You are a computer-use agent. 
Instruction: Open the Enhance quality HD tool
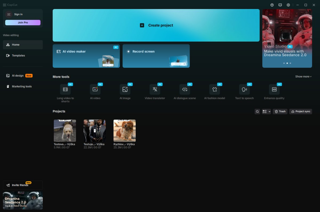[274, 89]
